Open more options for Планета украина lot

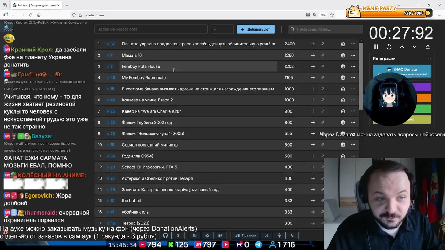[x=353, y=44]
